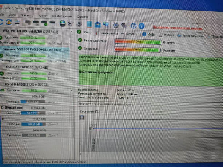
Task: Open the Диск menu
Action: point(12,15)
